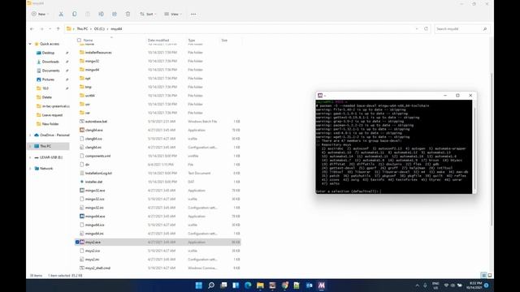Select the opt folder

point(88,78)
